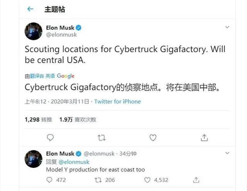This screenshot has width=247, height=191.
Task: Open the main tweet's dropdown chevron
Action: pyautogui.click(x=227, y=28)
